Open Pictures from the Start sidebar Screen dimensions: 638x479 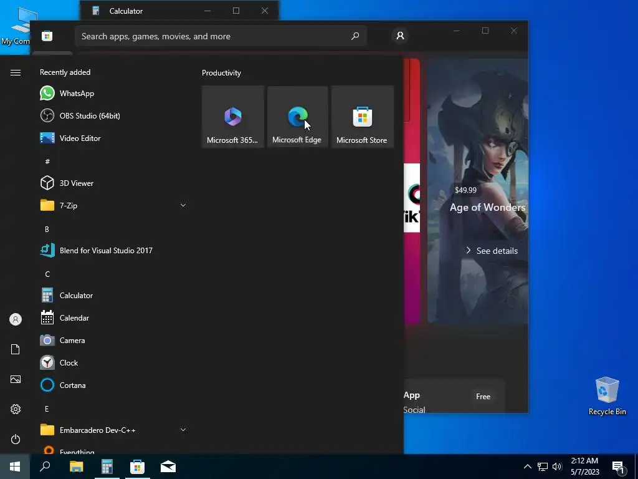16,379
